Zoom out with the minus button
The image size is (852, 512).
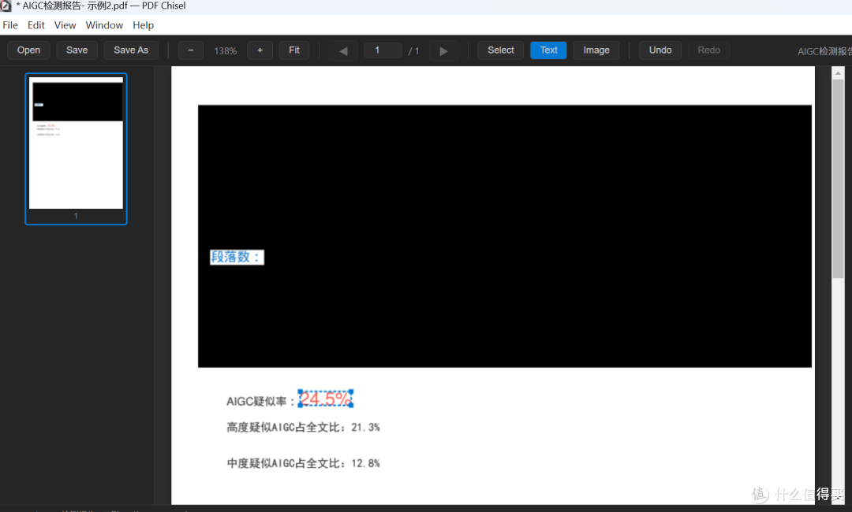pyautogui.click(x=191, y=50)
